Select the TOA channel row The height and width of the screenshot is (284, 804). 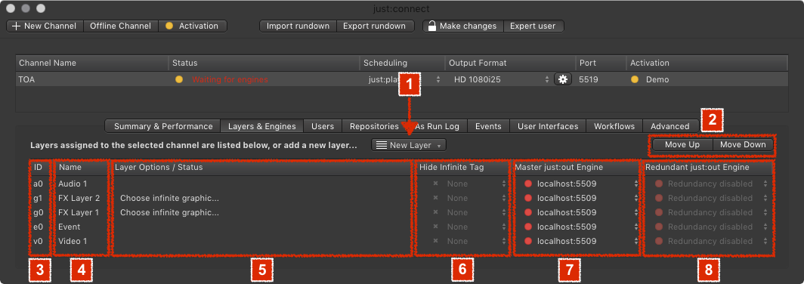pyautogui.click(x=401, y=79)
